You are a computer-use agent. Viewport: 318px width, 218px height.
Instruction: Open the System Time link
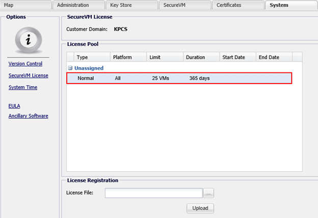pyautogui.click(x=23, y=87)
